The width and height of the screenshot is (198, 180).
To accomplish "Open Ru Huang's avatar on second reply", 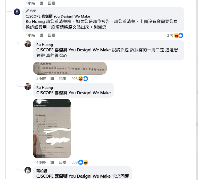I will (28, 87).
